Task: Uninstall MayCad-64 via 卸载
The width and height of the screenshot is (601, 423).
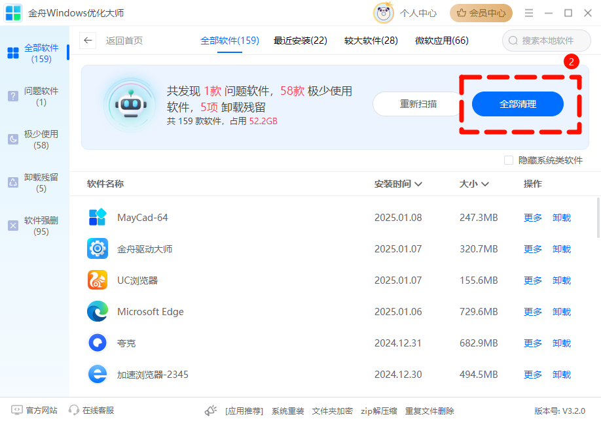Action: tap(562, 218)
